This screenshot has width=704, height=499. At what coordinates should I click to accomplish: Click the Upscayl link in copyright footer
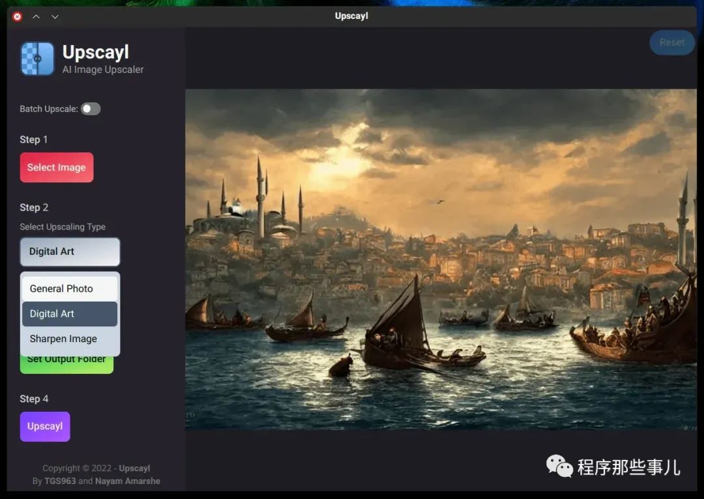pyautogui.click(x=134, y=468)
